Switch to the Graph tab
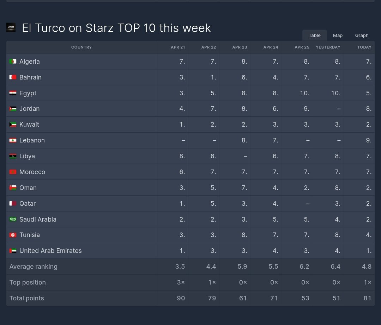Image resolution: width=381 pixels, height=325 pixels. pyautogui.click(x=362, y=36)
